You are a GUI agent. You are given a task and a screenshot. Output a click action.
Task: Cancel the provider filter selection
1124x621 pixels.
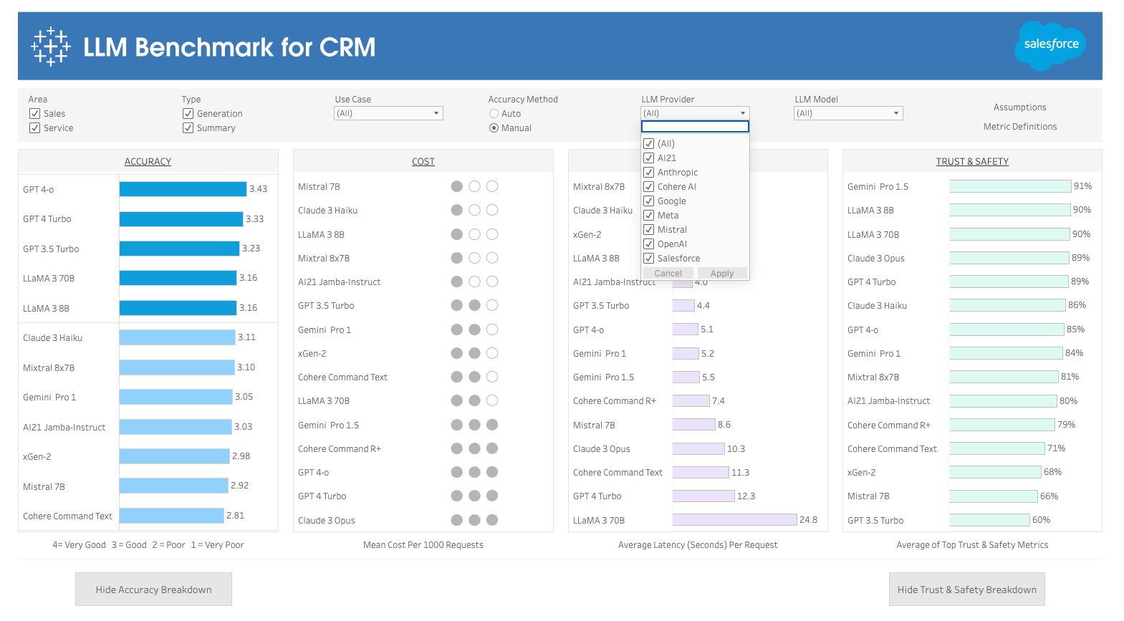[x=668, y=273]
